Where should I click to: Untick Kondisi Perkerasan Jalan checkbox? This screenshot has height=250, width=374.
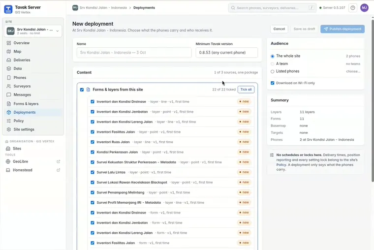click(x=93, y=152)
